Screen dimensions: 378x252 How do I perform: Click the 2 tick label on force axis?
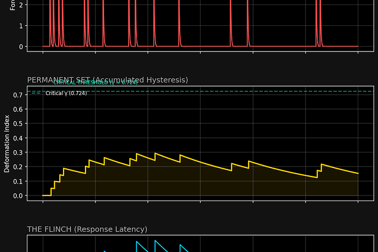coord(20,5)
